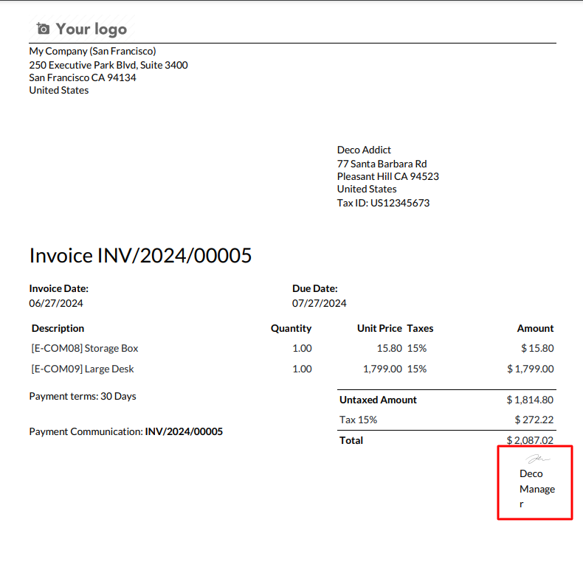Click untaxed amount value '$ 1,814.80'

(x=530, y=400)
